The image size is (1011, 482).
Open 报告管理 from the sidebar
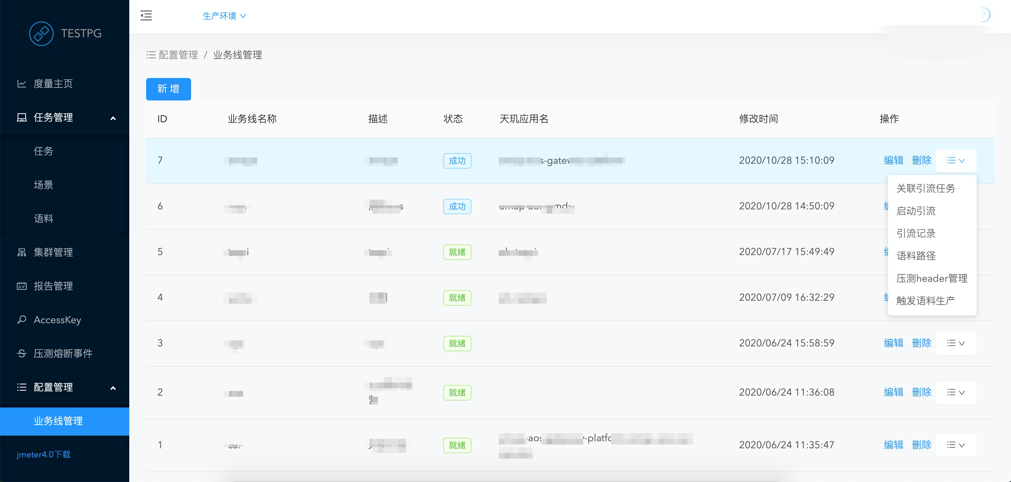point(53,286)
